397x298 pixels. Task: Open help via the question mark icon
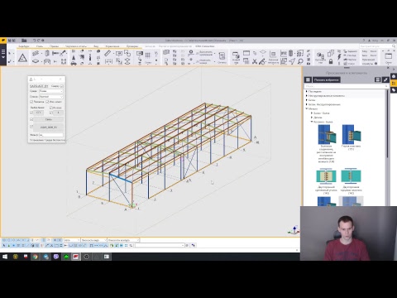(364, 41)
